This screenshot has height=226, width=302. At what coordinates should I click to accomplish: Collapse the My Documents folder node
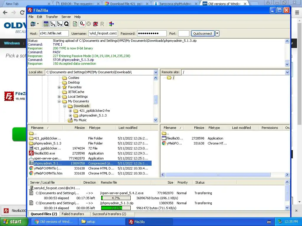[59, 101]
